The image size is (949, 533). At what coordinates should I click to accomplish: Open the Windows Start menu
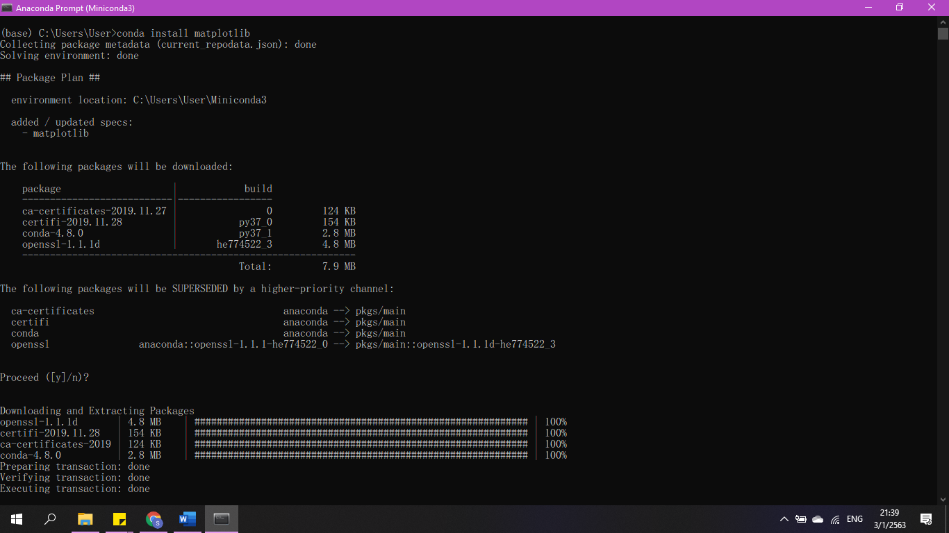click(17, 519)
